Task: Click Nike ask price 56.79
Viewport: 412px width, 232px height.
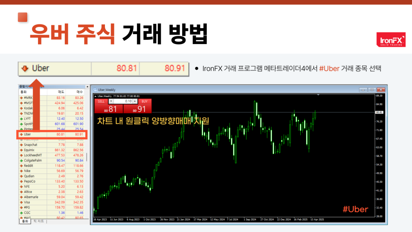Action: pyautogui.click(x=79, y=171)
